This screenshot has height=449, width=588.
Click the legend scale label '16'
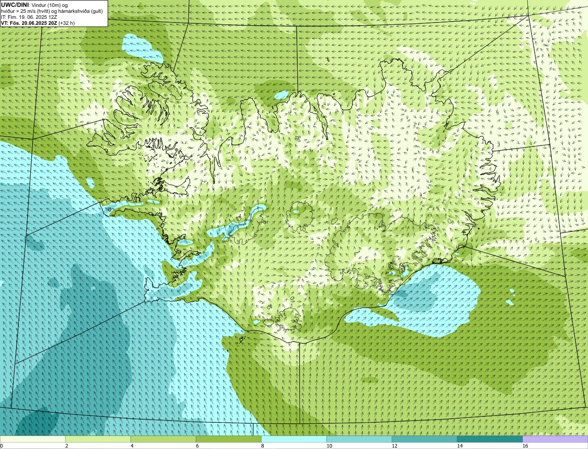(525, 446)
